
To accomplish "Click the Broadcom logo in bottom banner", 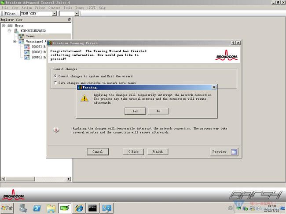I will coord(14,195).
